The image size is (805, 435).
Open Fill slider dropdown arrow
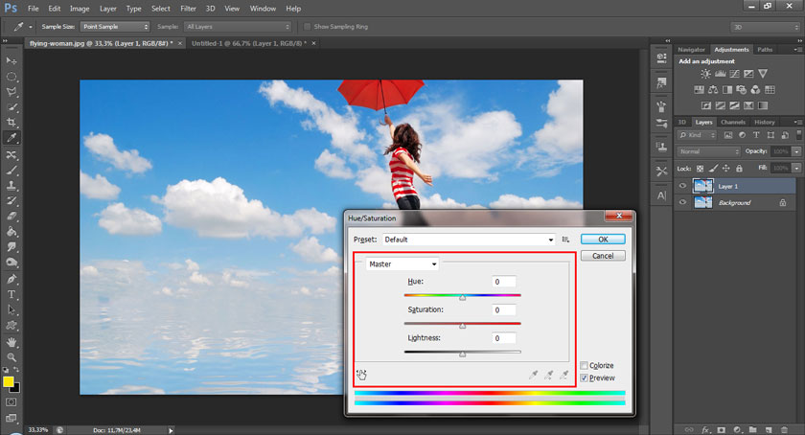tap(796, 168)
